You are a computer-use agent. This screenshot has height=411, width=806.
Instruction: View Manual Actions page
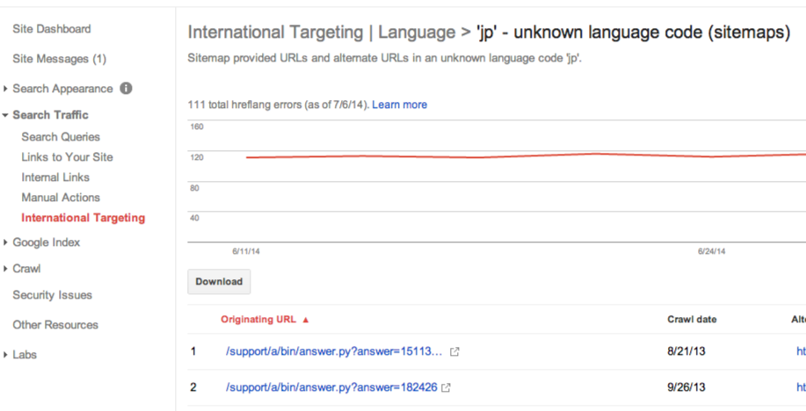(x=61, y=198)
